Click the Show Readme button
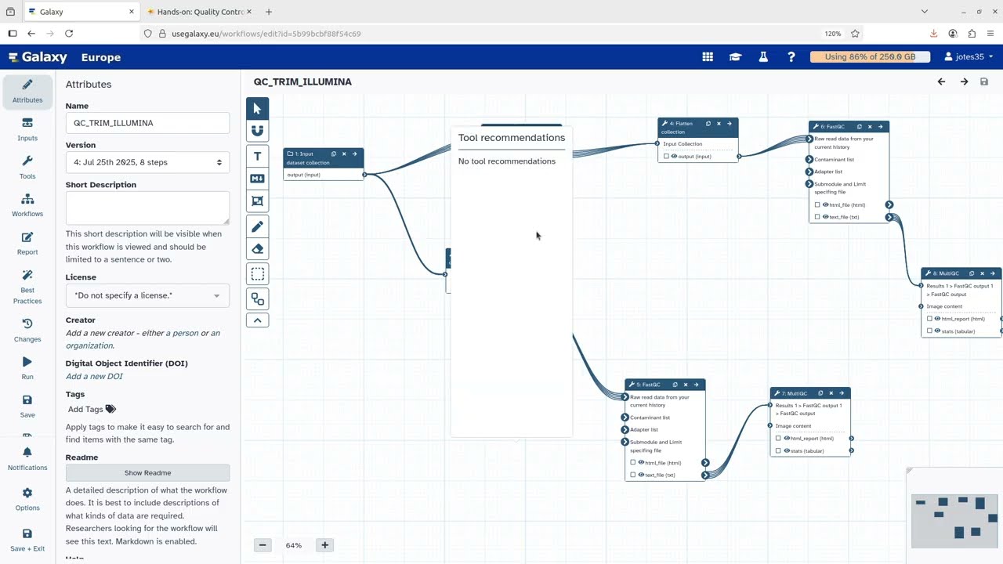Viewport: 1003px width, 564px height. (147, 473)
